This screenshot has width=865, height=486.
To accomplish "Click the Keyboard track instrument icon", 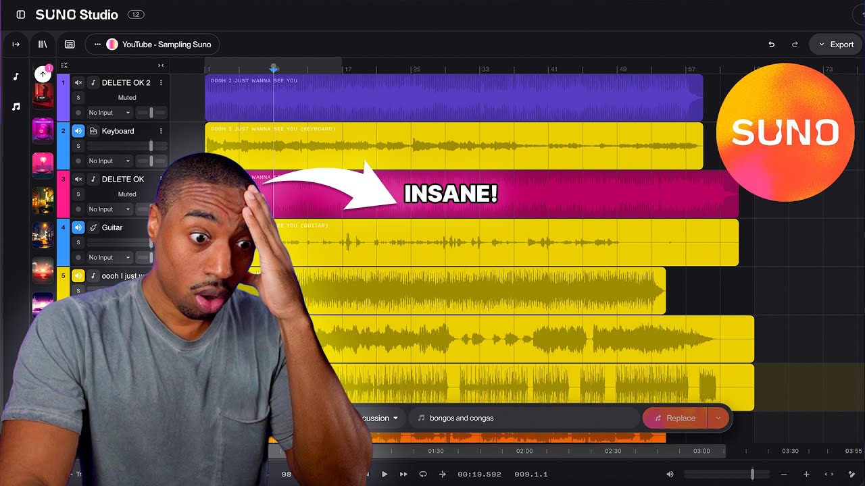I will click(x=93, y=131).
